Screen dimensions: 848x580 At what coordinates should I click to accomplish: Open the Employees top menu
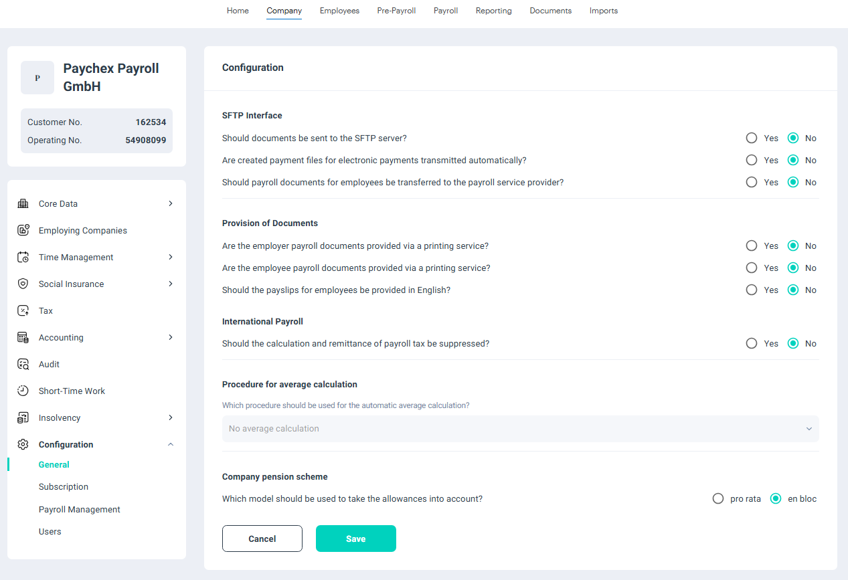[339, 11]
